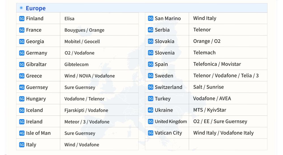Click the Spain country label
Image resolution: width=283 pixels, height=155 pixels.
161,64
